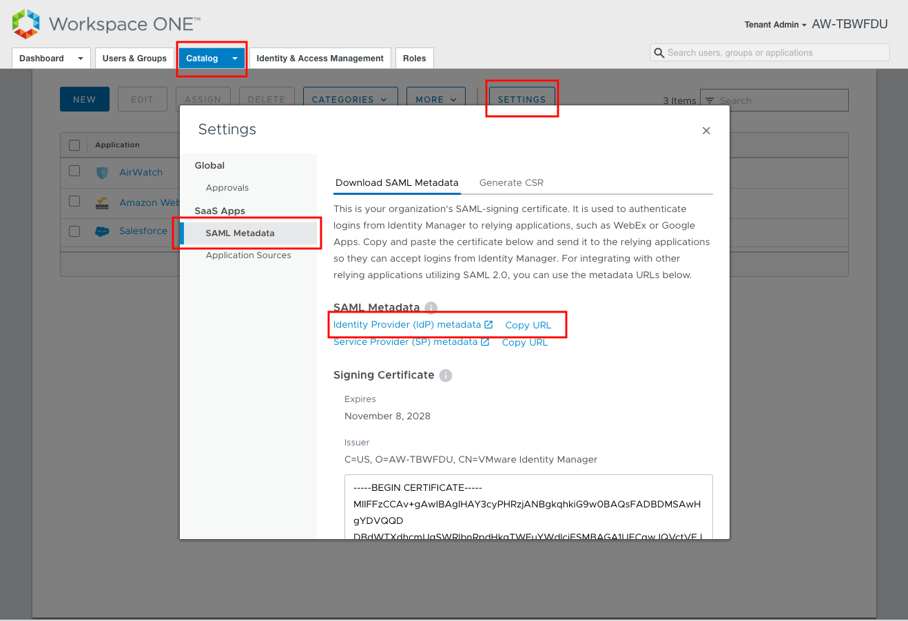Open the AirWatch application link
908x621 pixels.
point(141,173)
